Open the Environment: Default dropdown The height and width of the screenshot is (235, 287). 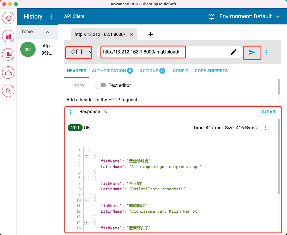tap(249, 16)
